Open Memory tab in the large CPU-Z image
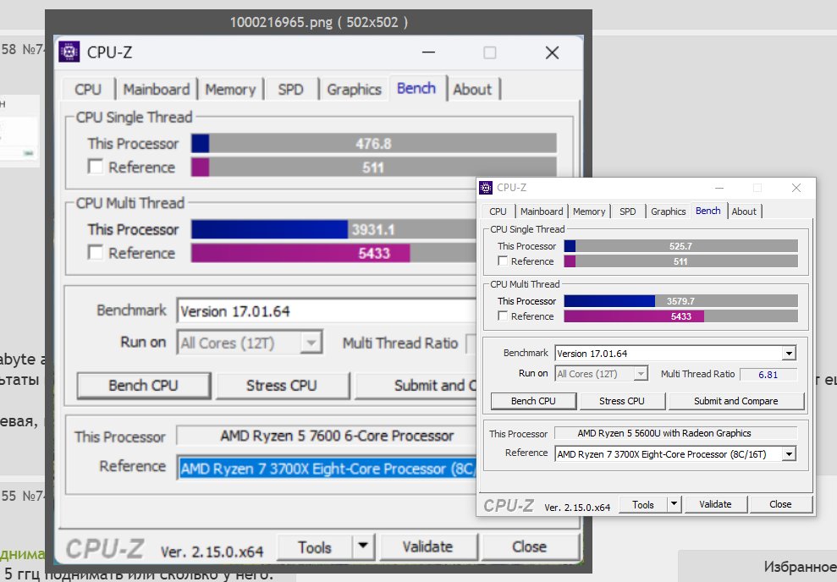The image size is (837, 582). [230, 89]
